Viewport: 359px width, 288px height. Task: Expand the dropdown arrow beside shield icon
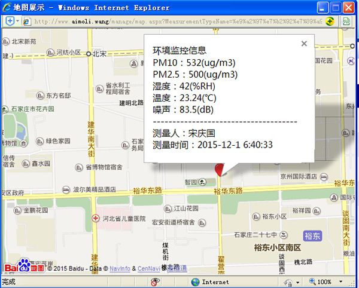[19, 21]
